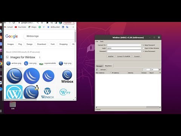This screenshot has height=136, width=181.
Task: Click the 'icon png' suggestion chip
Action: coord(31,63)
